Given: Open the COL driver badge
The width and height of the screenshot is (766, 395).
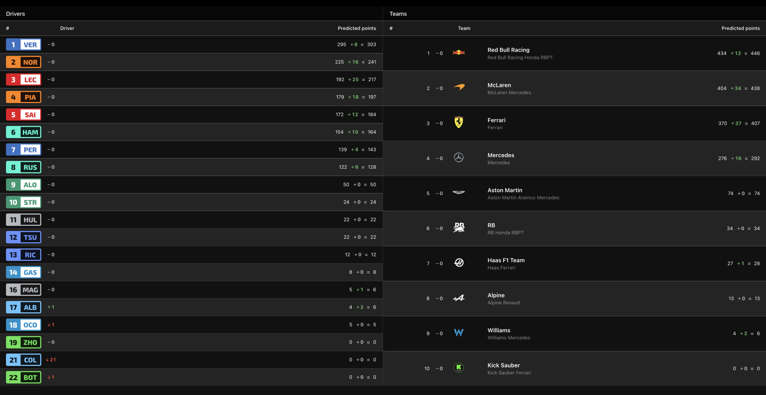Looking at the screenshot, I should [24, 360].
